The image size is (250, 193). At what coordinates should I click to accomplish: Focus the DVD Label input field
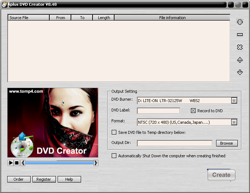[159, 111]
